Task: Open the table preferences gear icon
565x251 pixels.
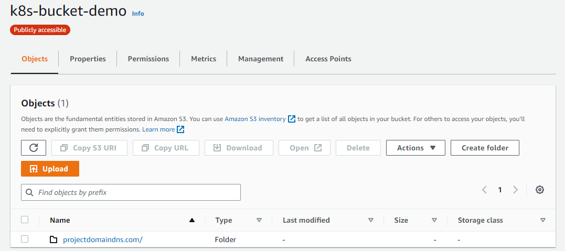Action: pyautogui.click(x=539, y=190)
